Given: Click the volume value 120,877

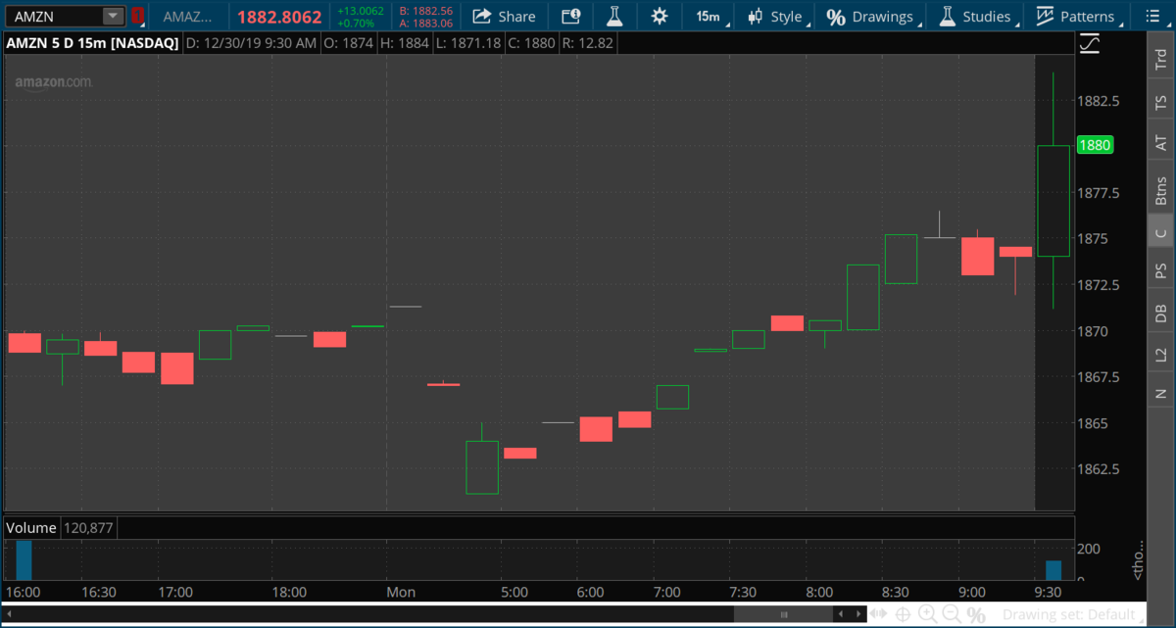Looking at the screenshot, I should coord(89,527).
